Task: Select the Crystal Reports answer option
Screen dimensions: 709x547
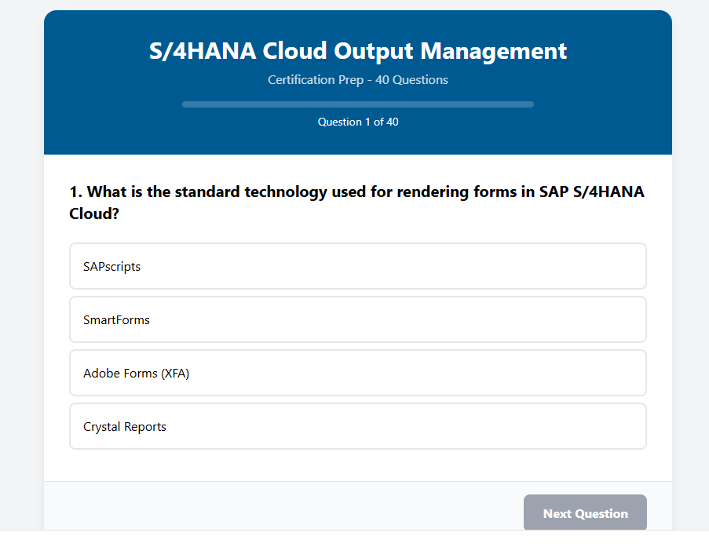Action: point(358,426)
